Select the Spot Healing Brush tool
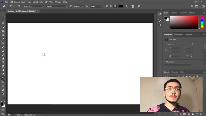 point(3,43)
